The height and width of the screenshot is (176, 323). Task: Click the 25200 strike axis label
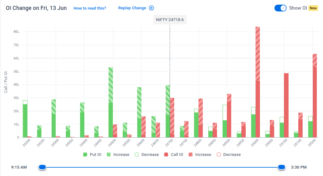click(x=312, y=143)
